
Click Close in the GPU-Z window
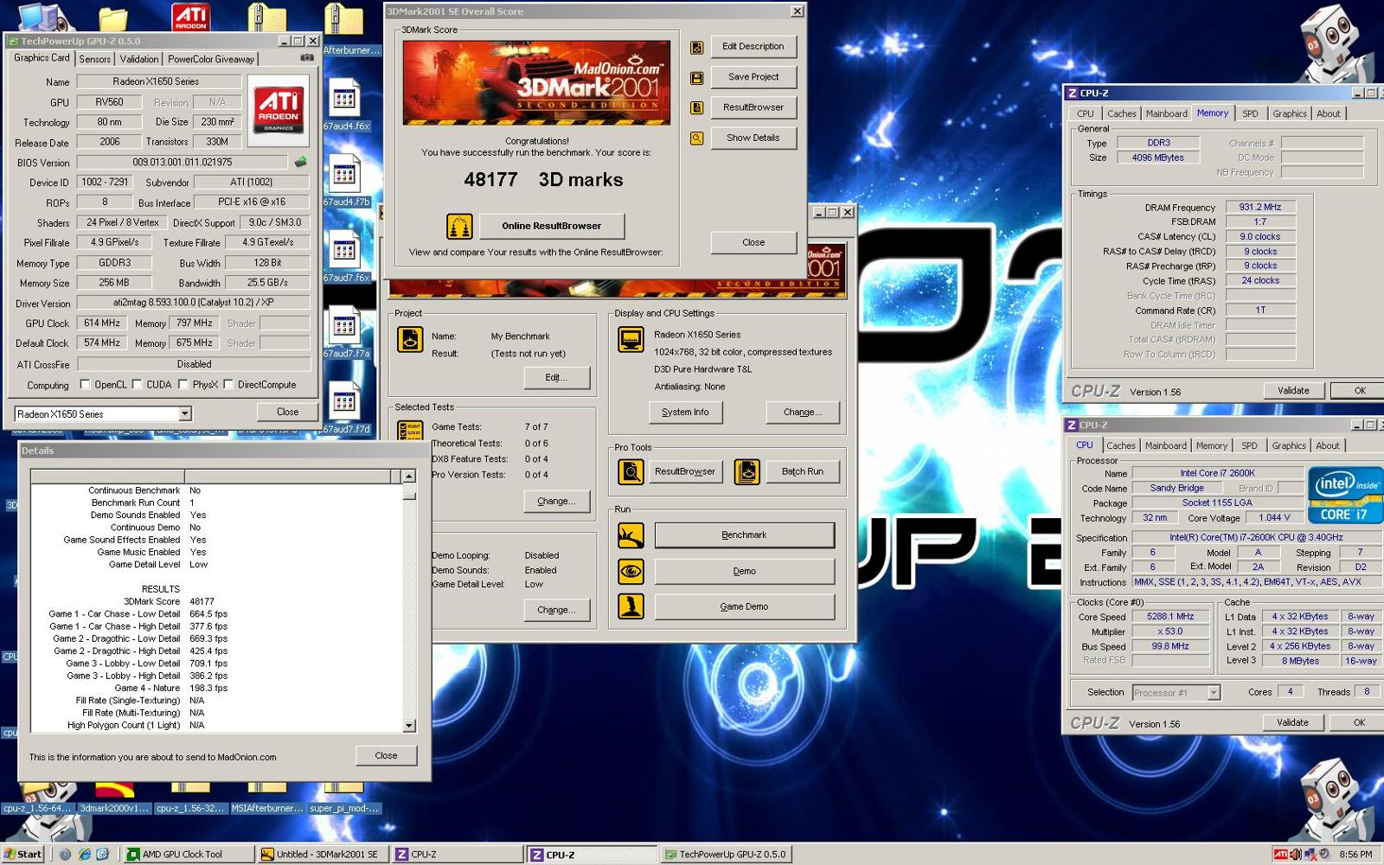[287, 413]
